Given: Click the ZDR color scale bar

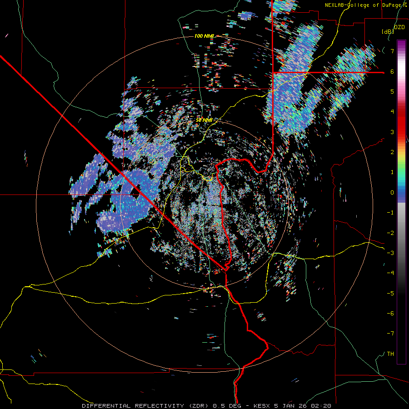Looking at the screenshot, I should [401, 202].
